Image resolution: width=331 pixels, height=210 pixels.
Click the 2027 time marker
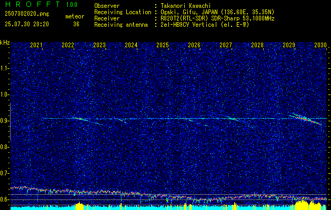(226, 45)
